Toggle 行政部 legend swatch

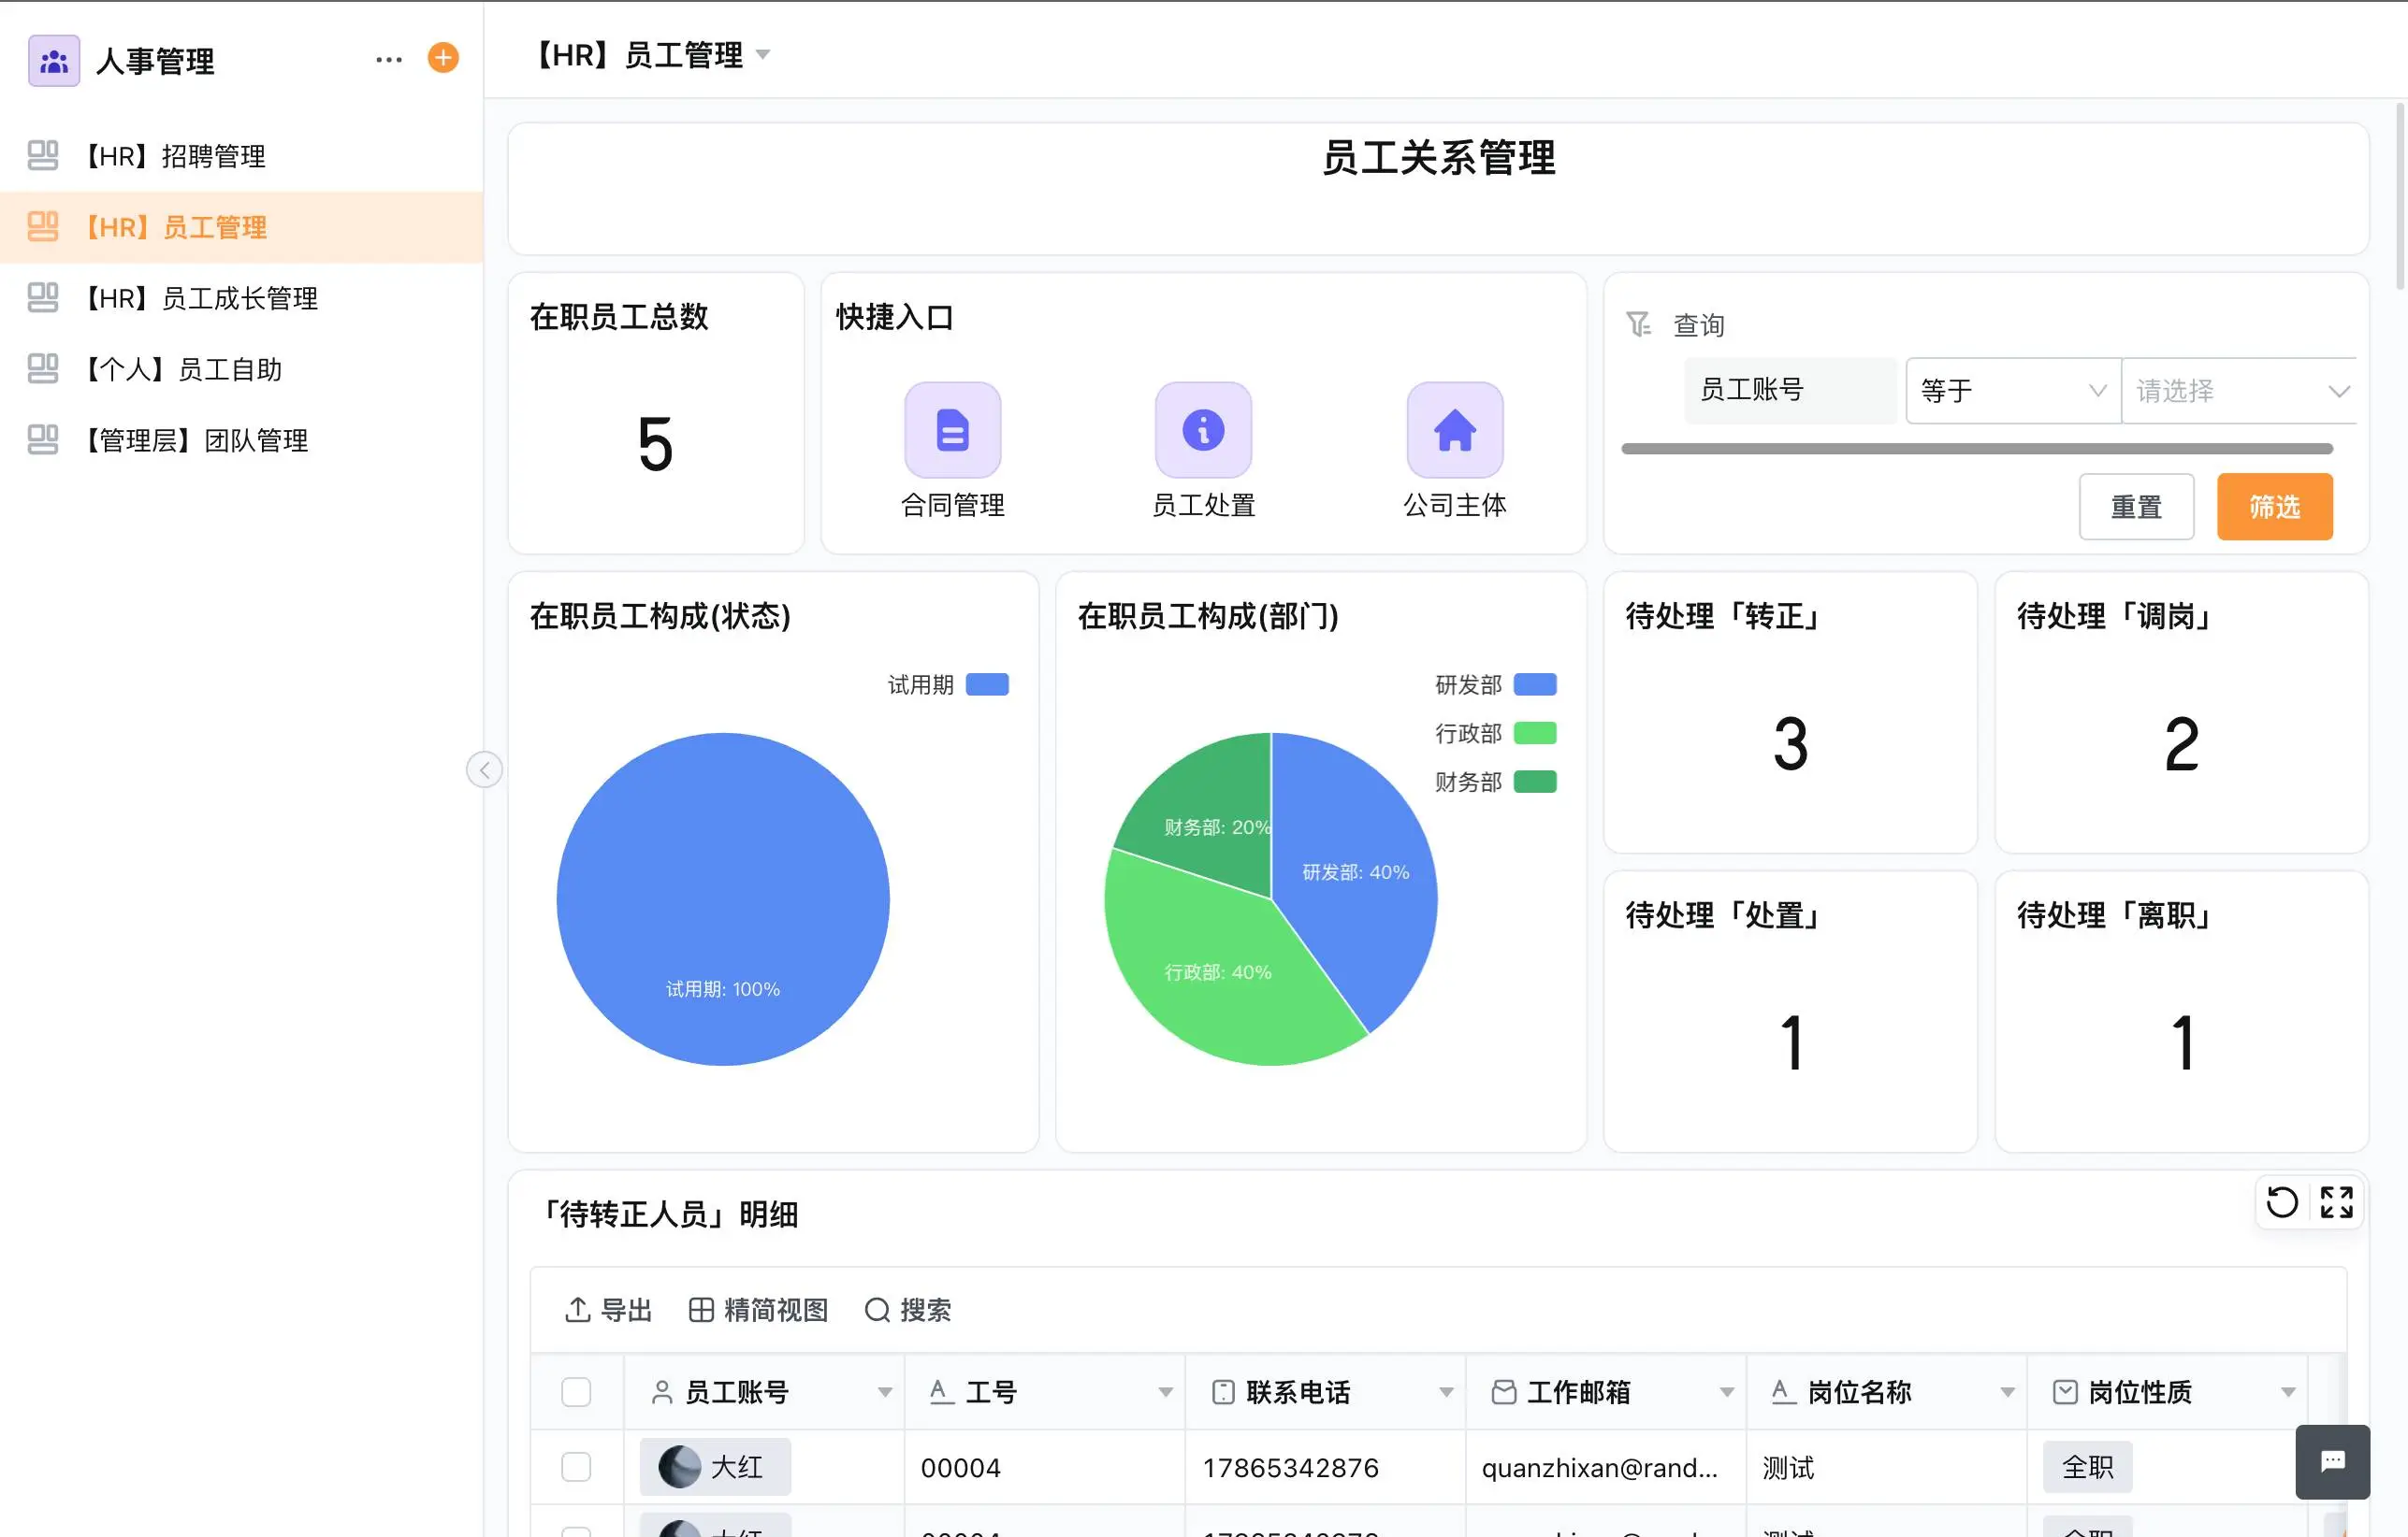point(1535,734)
